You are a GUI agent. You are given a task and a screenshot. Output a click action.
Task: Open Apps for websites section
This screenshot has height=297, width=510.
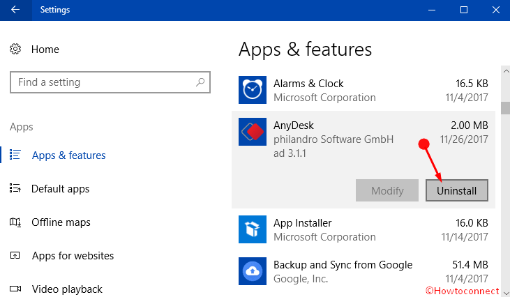pos(73,256)
